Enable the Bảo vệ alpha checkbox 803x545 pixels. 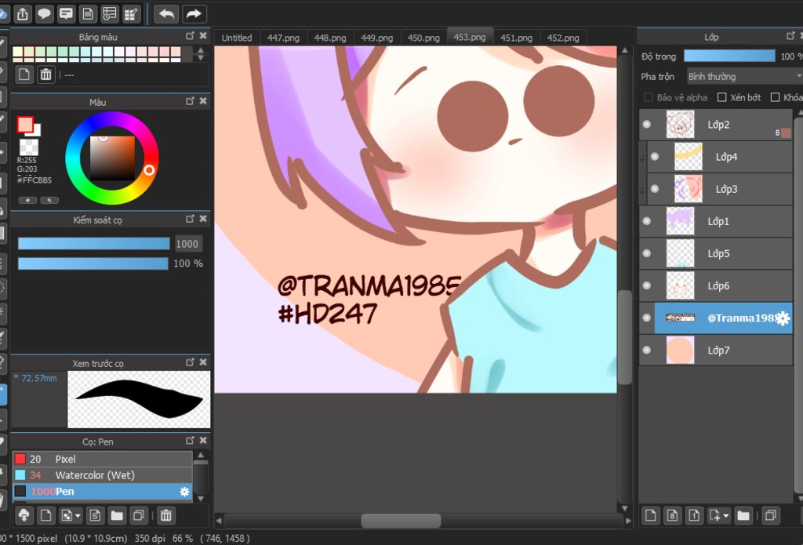point(649,97)
